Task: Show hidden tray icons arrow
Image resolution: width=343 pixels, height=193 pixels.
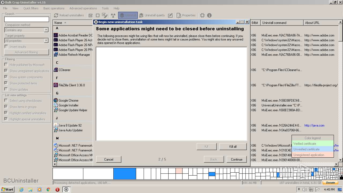Action: (x=299, y=189)
